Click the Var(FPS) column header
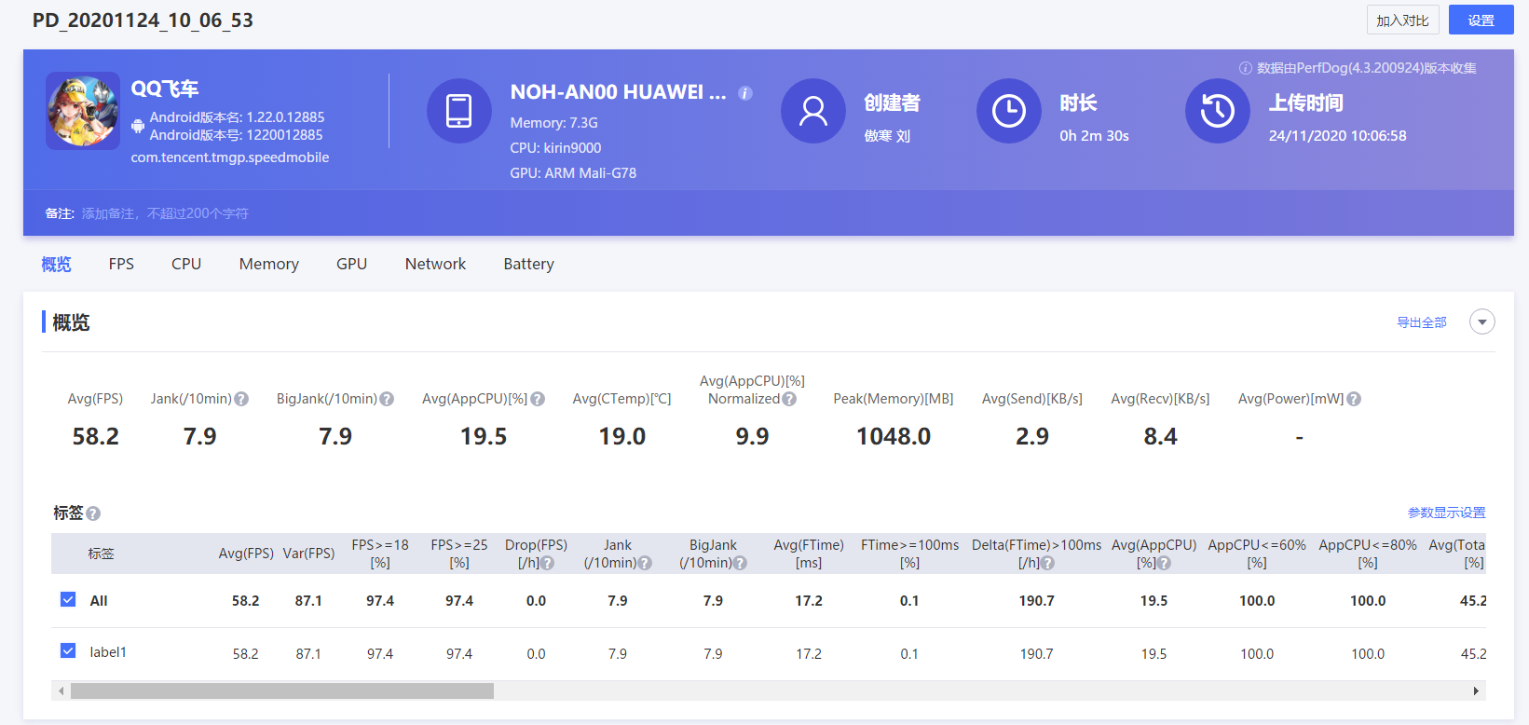The height and width of the screenshot is (725, 1529). click(x=308, y=554)
